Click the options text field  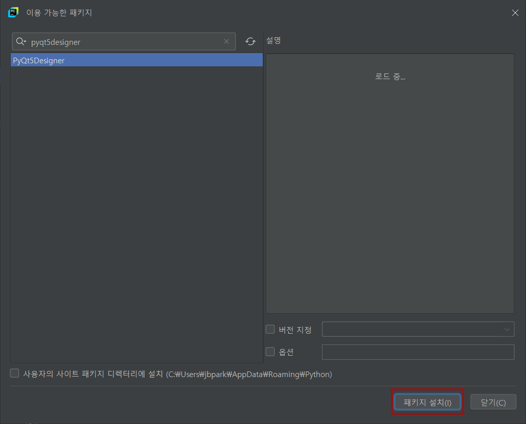pos(418,352)
